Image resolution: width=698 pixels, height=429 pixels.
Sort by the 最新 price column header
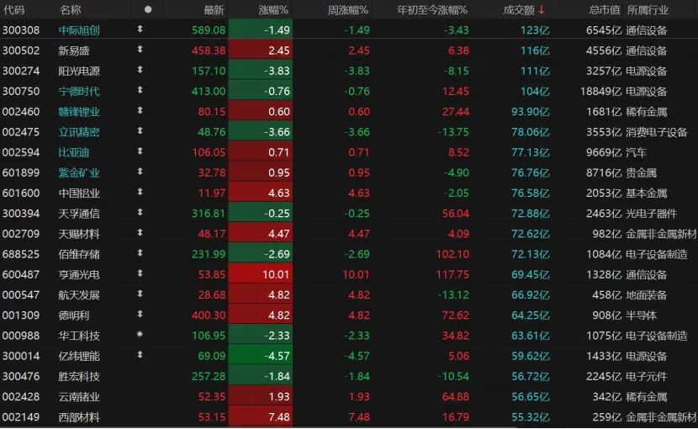point(214,10)
